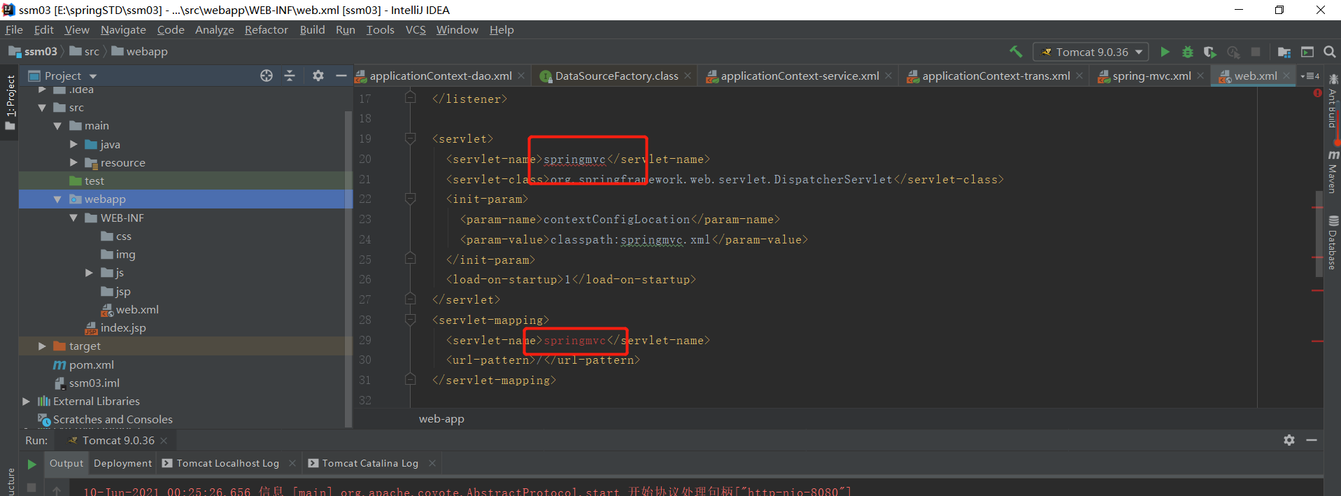Collapse all in Project panel

[x=290, y=76]
